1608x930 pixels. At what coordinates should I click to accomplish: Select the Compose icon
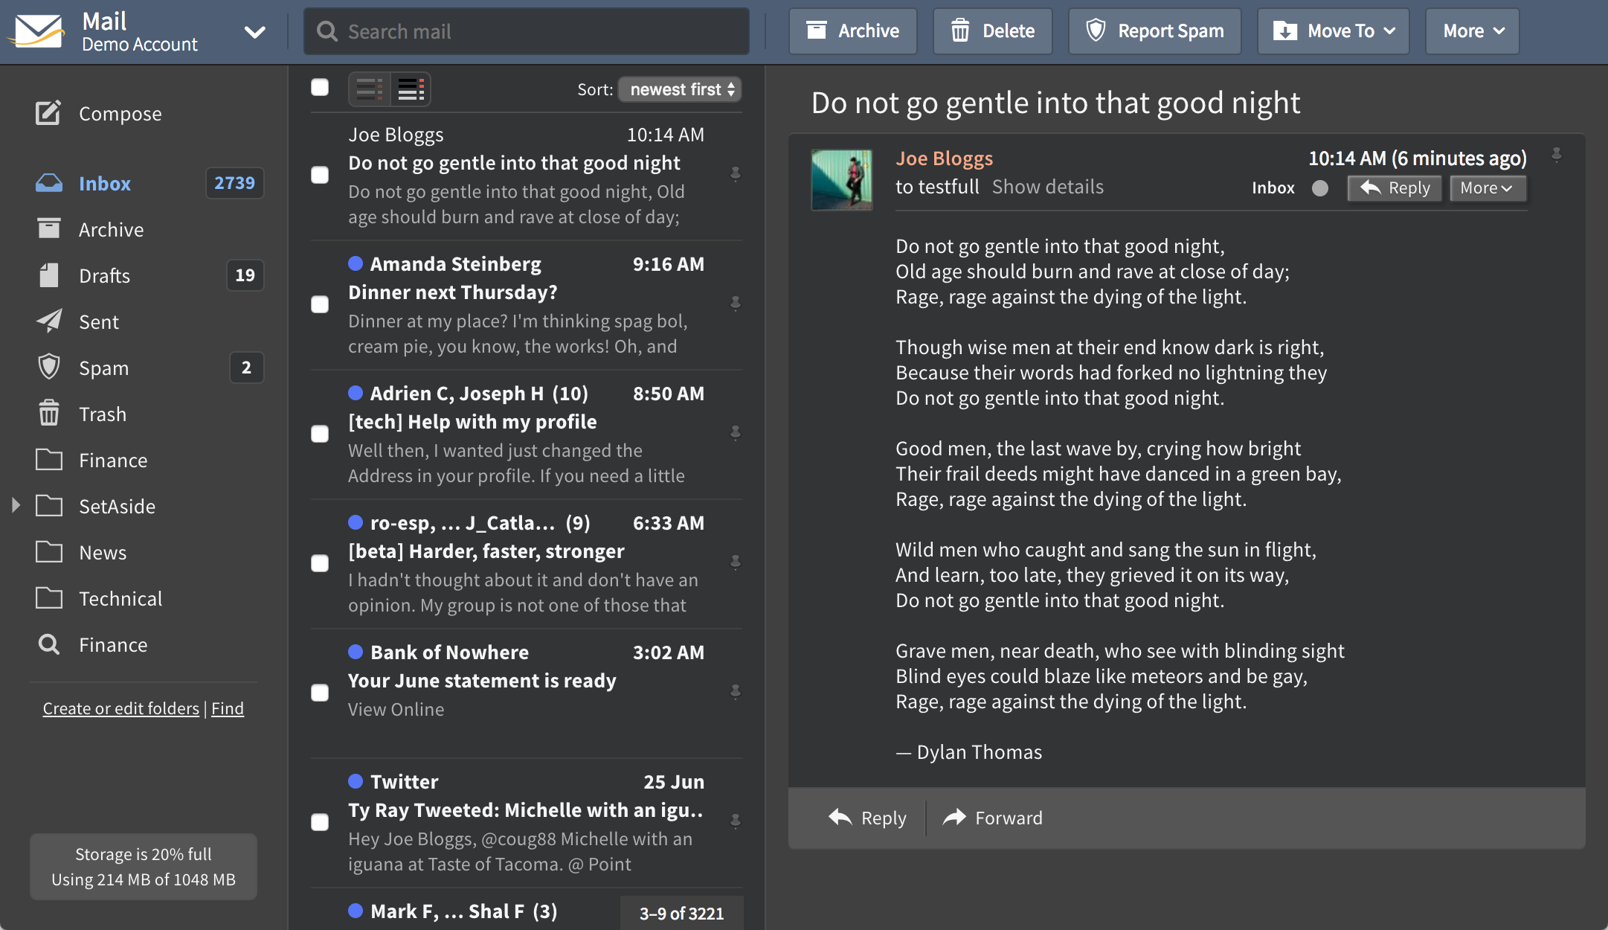coord(48,112)
